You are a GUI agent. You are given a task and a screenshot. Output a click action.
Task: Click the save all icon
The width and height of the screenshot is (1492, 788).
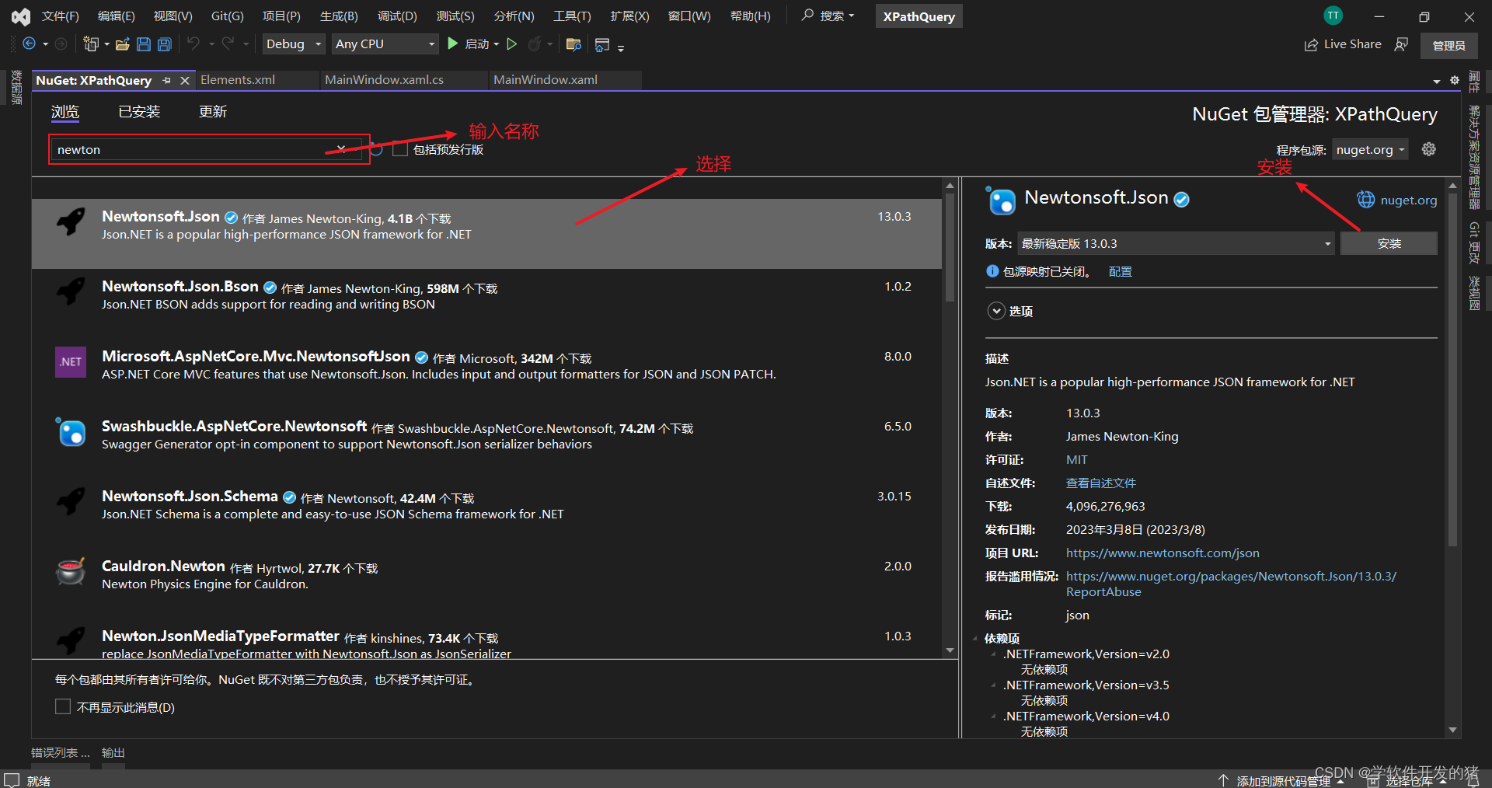[x=165, y=44]
